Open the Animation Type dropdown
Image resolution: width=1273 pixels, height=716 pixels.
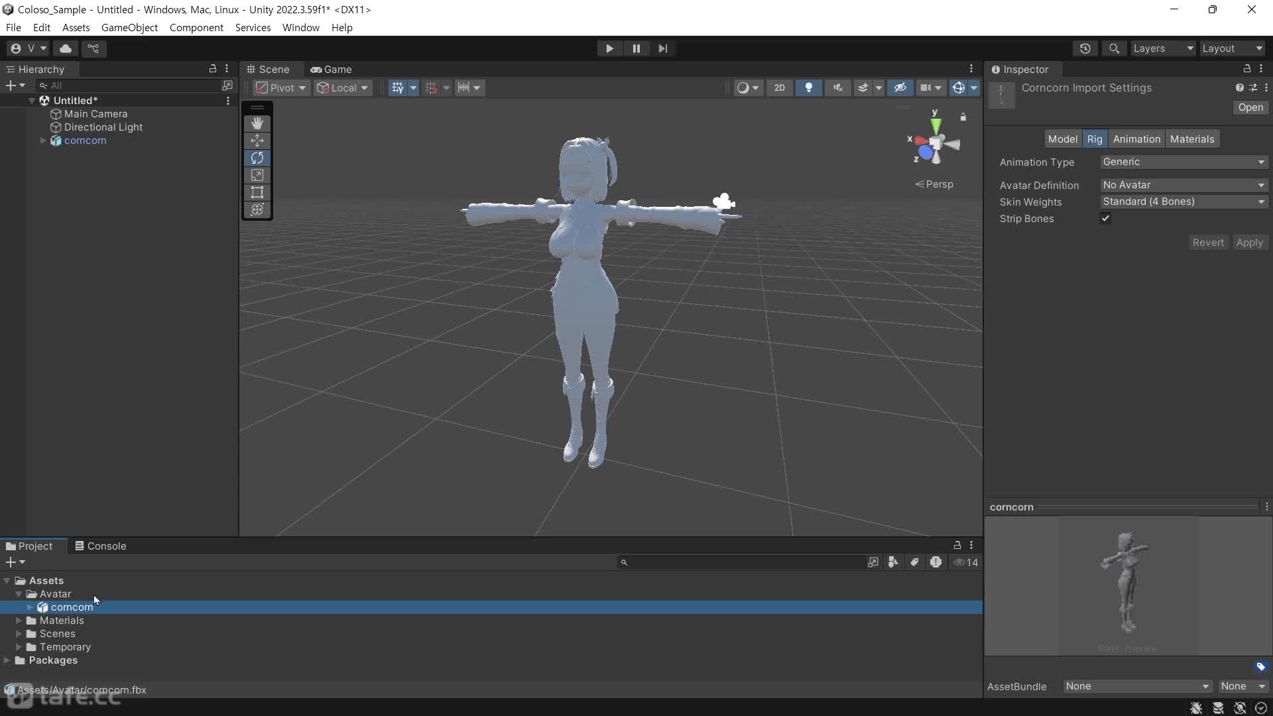point(1183,162)
